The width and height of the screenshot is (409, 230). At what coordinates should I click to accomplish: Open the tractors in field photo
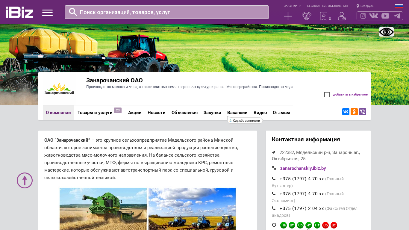[192, 209]
